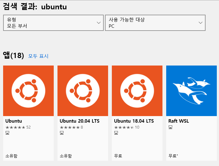Viewport: 219px width, 166px height.
Task: Click PC device icon under Ubuntu 20.04 LTS
Action: point(62,133)
